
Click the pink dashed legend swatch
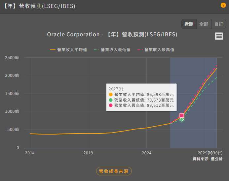pyautogui.click(x=140, y=50)
